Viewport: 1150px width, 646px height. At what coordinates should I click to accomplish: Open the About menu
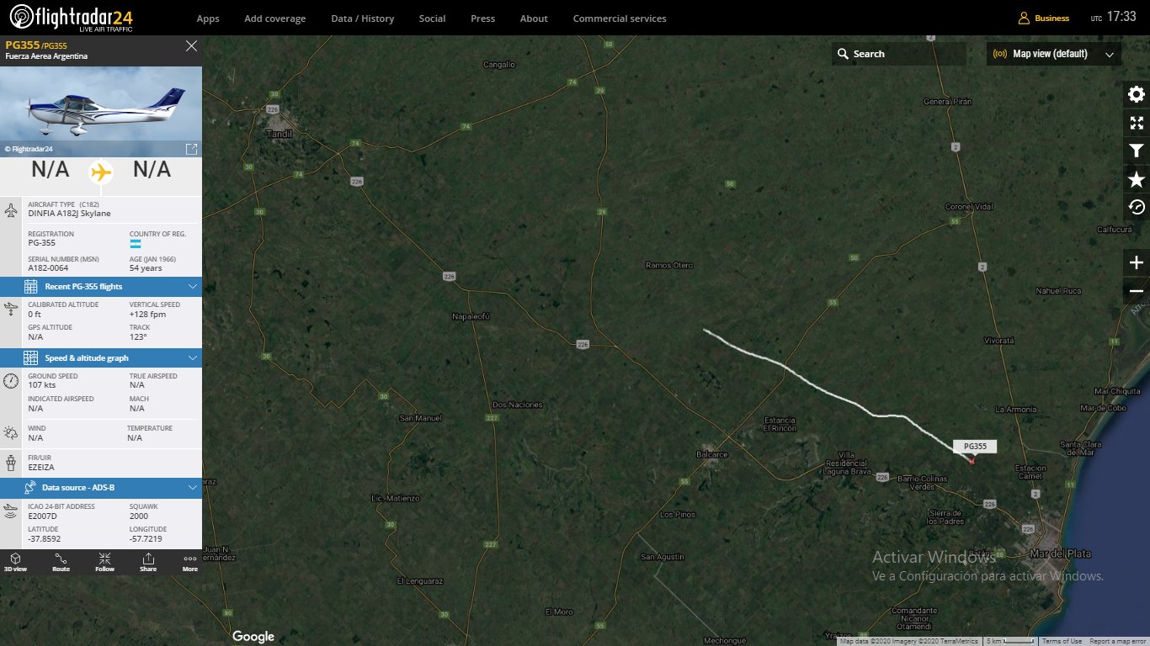coord(534,19)
